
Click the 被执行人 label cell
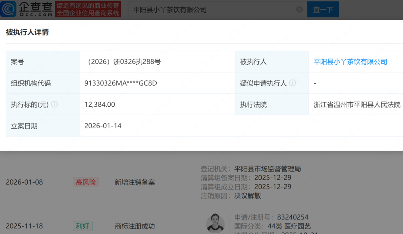point(272,62)
